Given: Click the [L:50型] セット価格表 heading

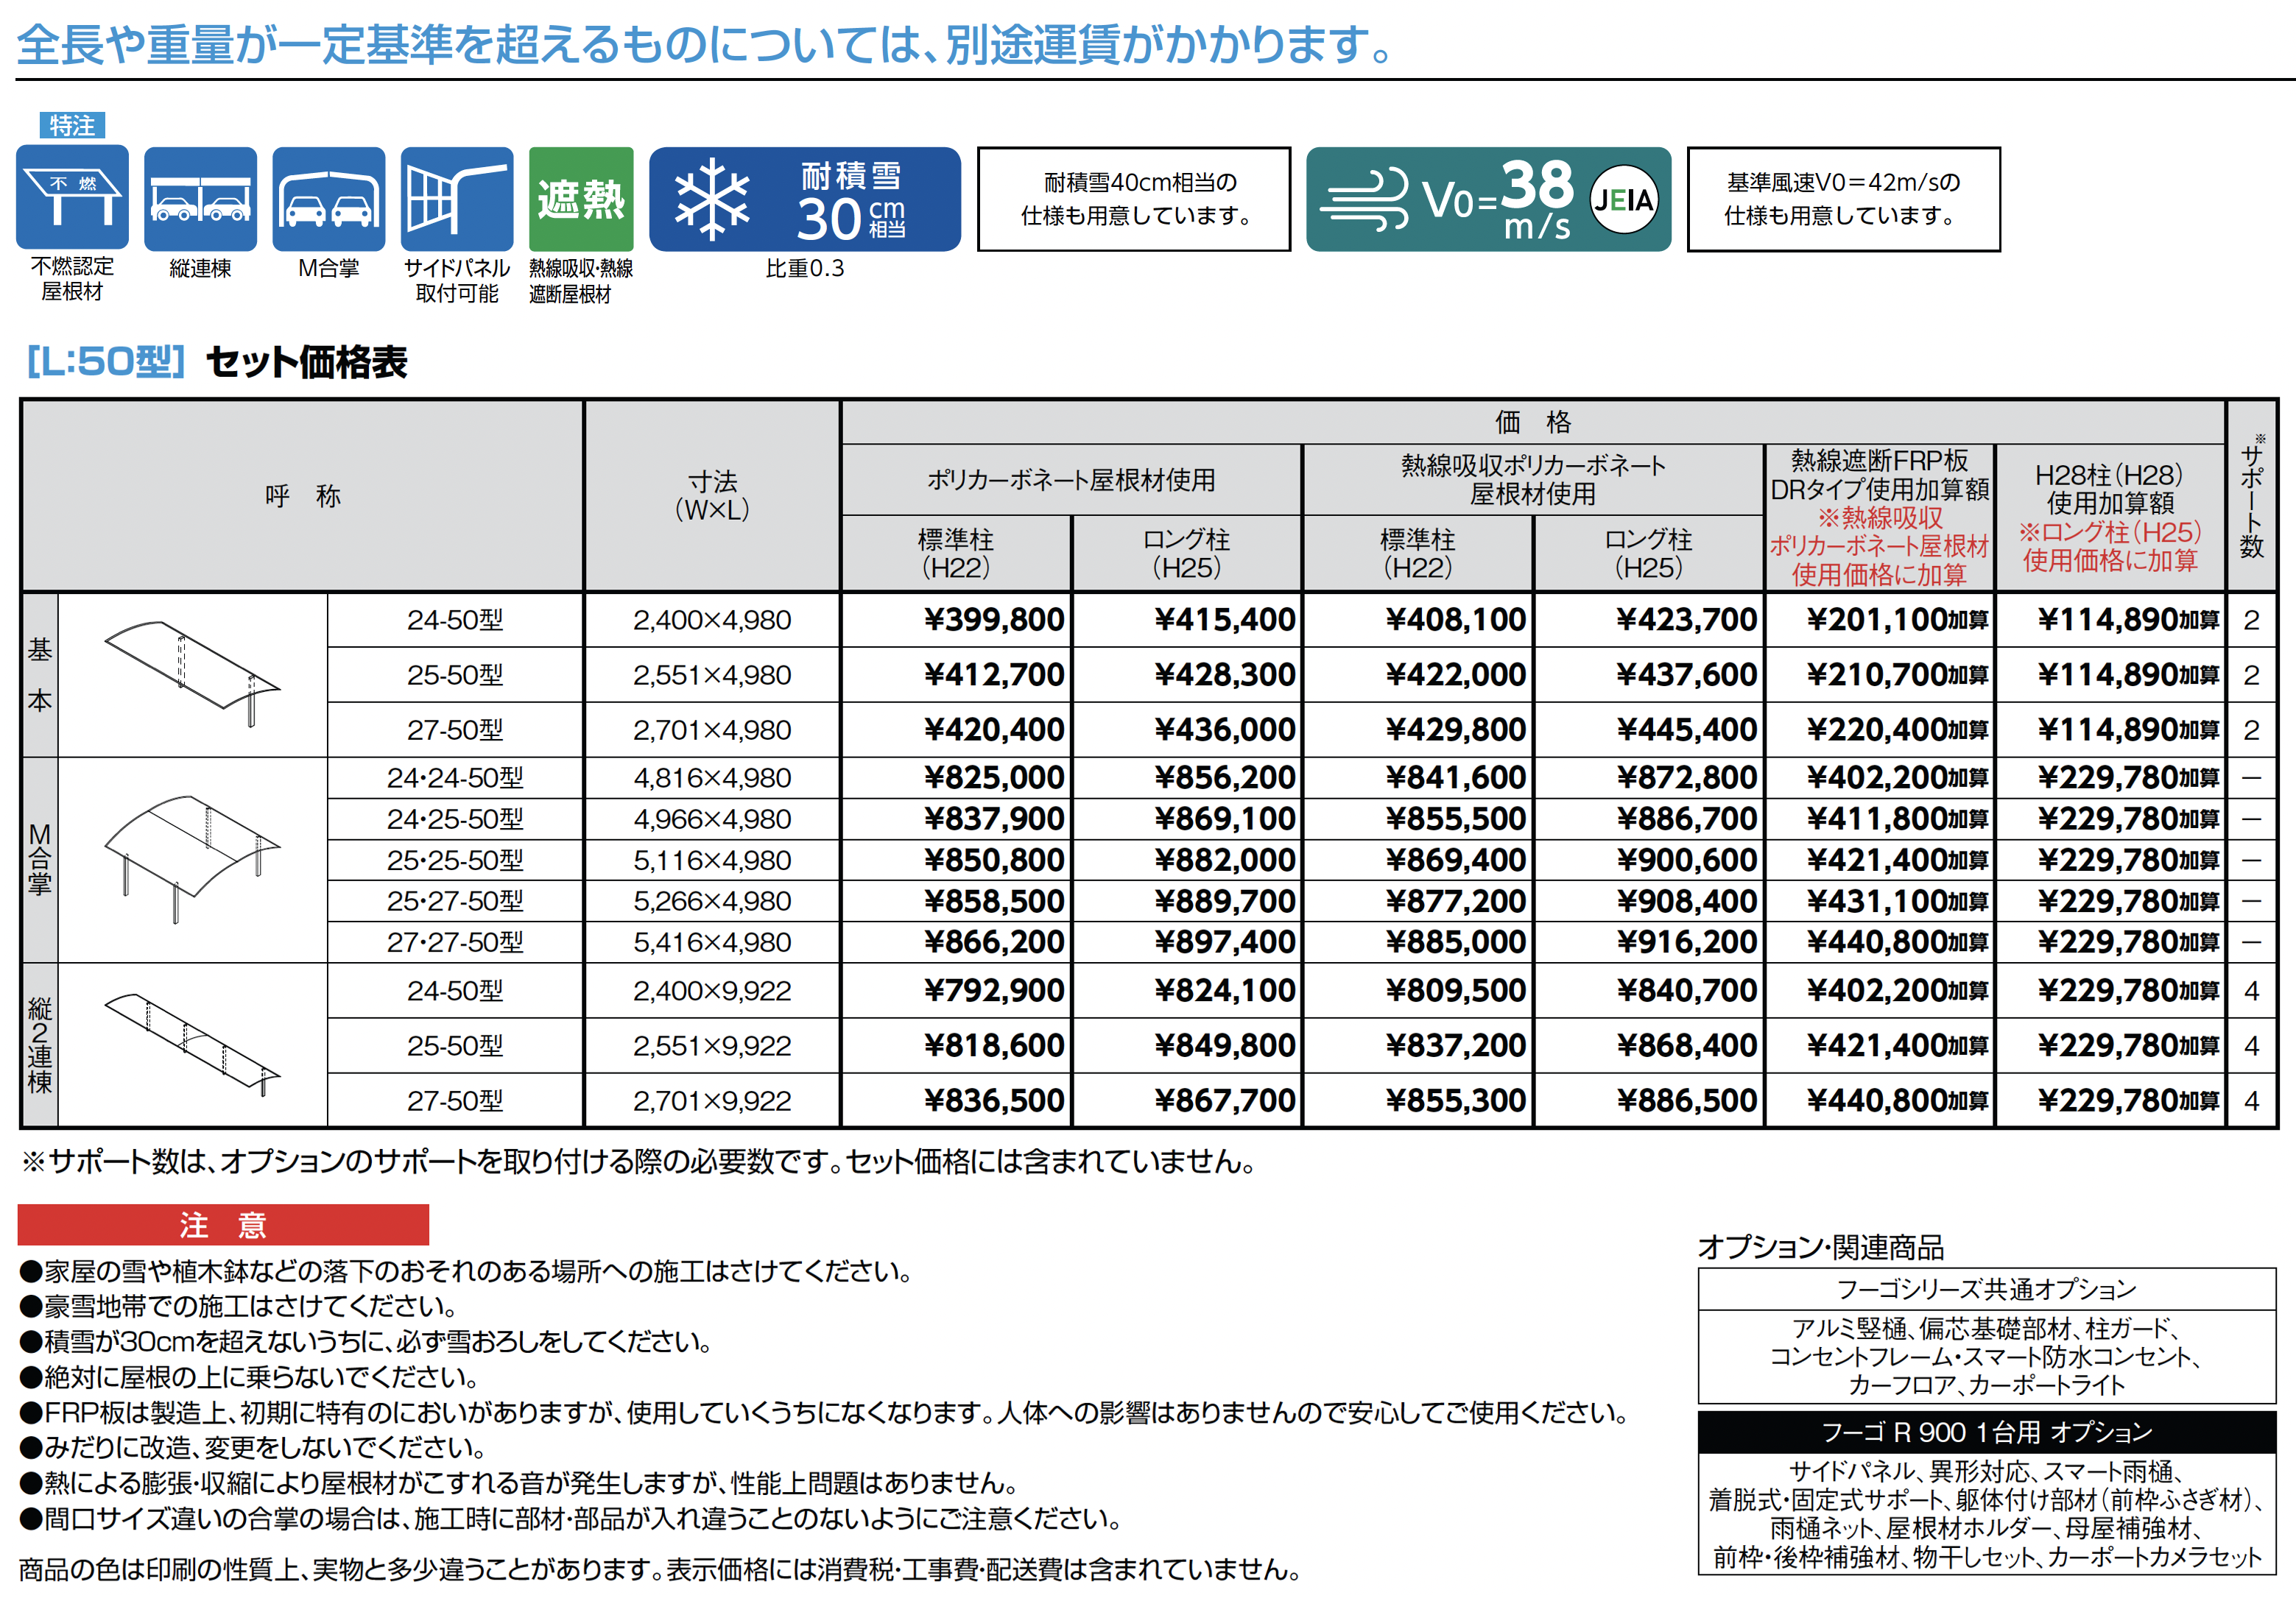Looking at the screenshot, I should pyautogui.click(x=217, y=361).
